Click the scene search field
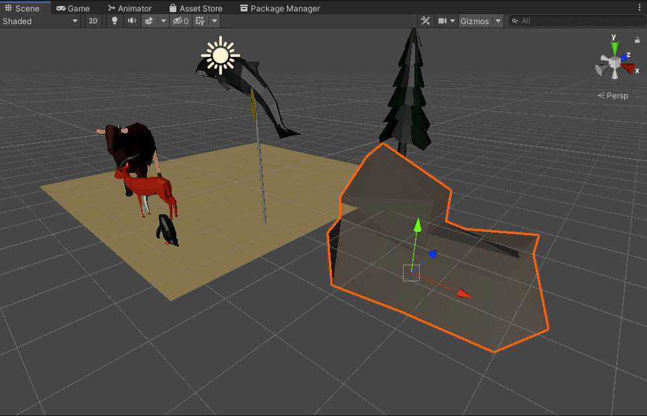647x416 pixels. click(578, 21)
